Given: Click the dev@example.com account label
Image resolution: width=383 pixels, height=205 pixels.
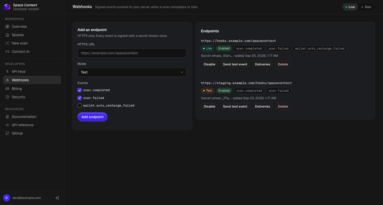Looking at the screenshot, I should (x=27, y=198).
